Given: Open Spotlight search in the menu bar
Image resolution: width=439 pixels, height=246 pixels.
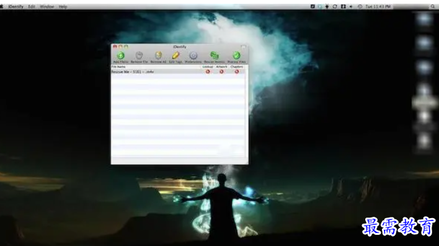Looking at the screenshot, I should [433, 6].
